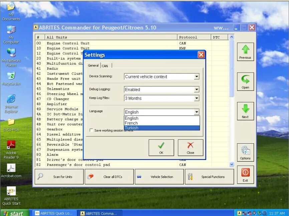This screenshot has height=216, width=289.
Task: Enable Save working session on exit
Action: pyautogui.click(x=91, y=130)
